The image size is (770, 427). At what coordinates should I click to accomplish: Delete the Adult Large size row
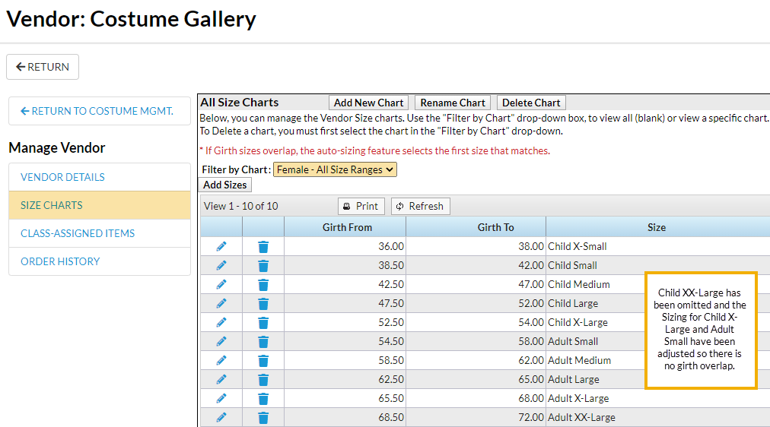[x=263, y=380]
